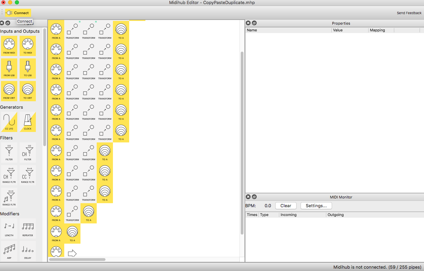Image resolution: width=424 pixels, height=271 pixels.
Task: Select the TO USB output pipe
Action: (28, 68)
